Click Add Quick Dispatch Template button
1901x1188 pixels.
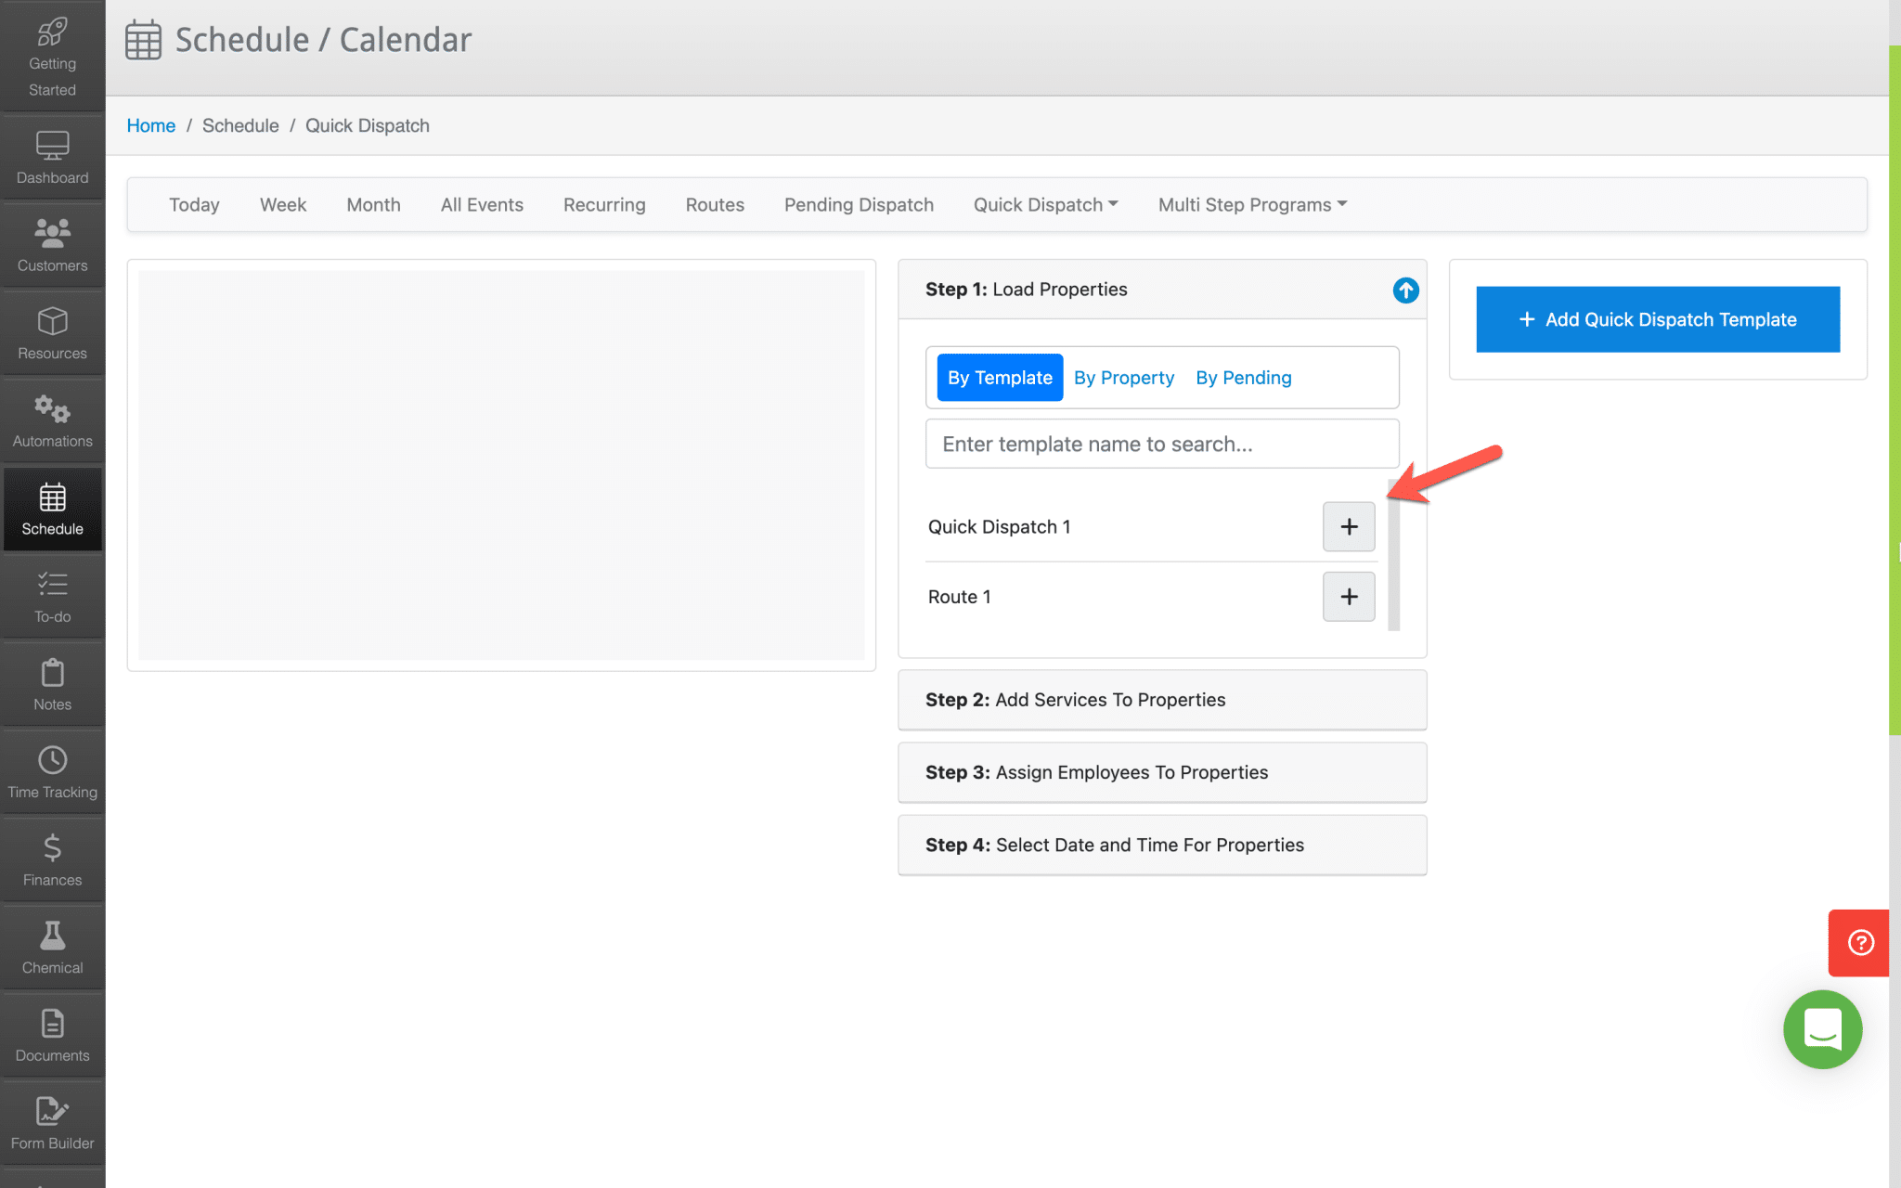1658,319
